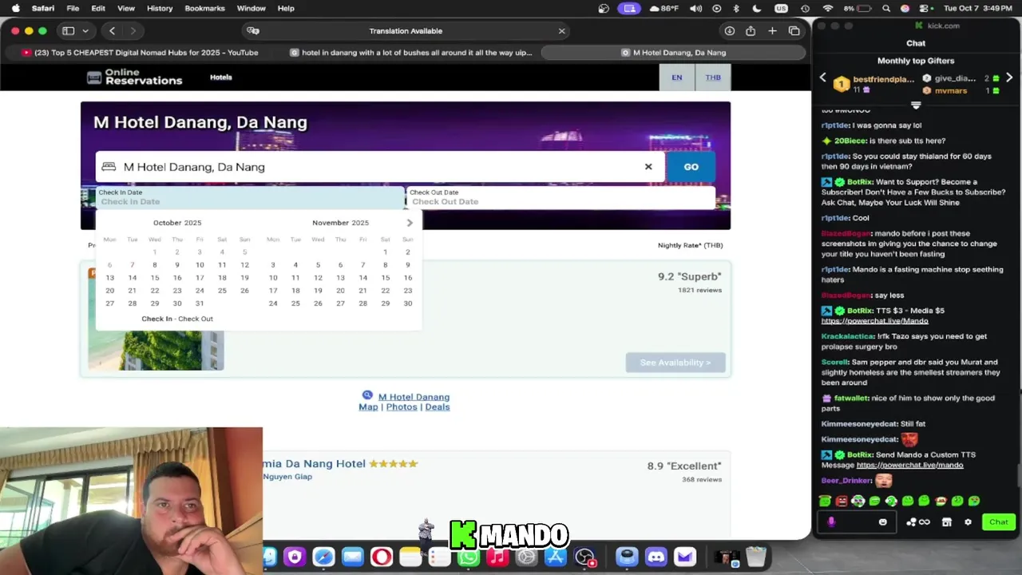Open the Mail app in dock
The height and width of the screenshot is (575, 1022).
[352, 557]
